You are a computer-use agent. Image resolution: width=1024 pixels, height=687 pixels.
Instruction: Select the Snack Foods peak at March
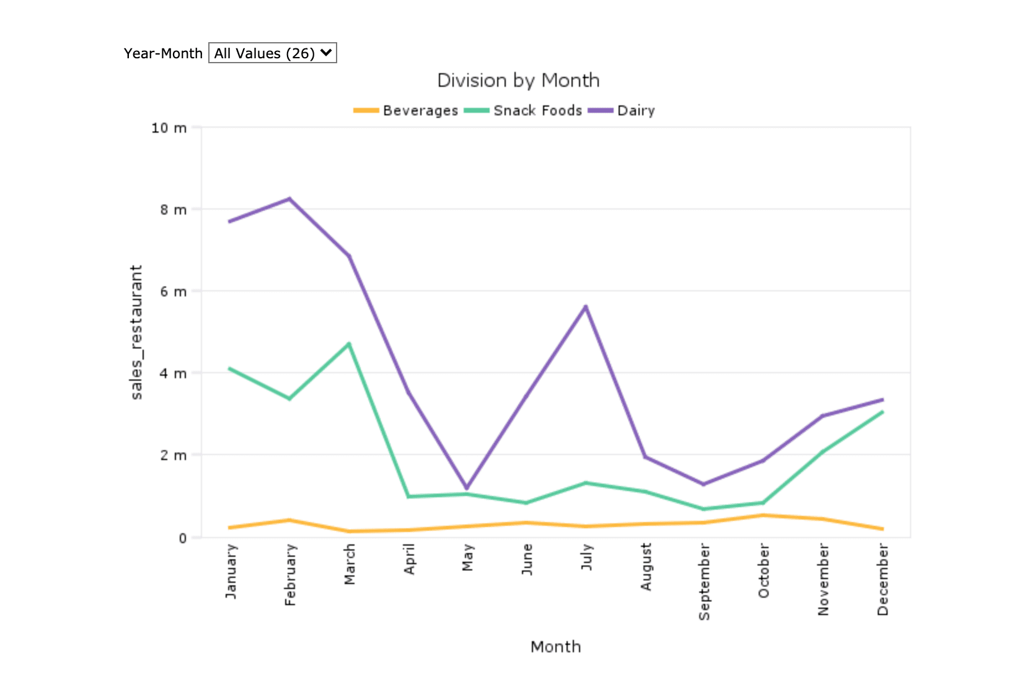click(349, 343)
